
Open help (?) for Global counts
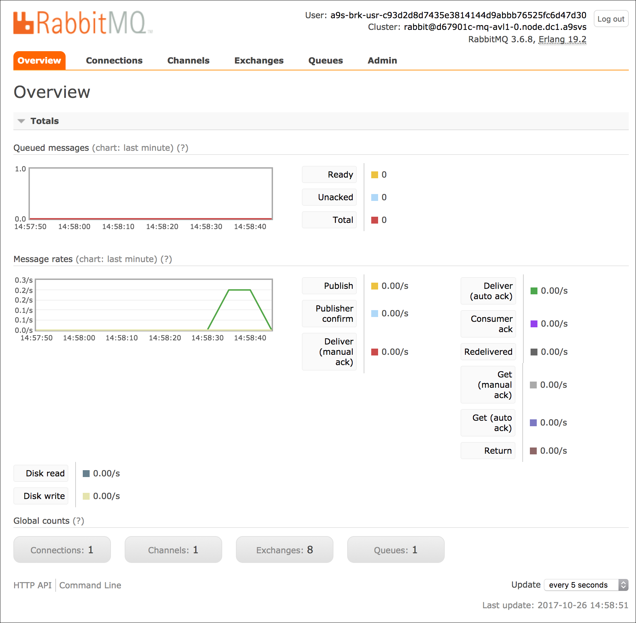(78, 521)
